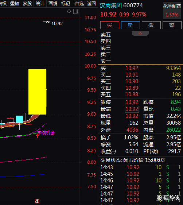
Task: Open the 叠加 overlay menu
Action: [15, 4]
